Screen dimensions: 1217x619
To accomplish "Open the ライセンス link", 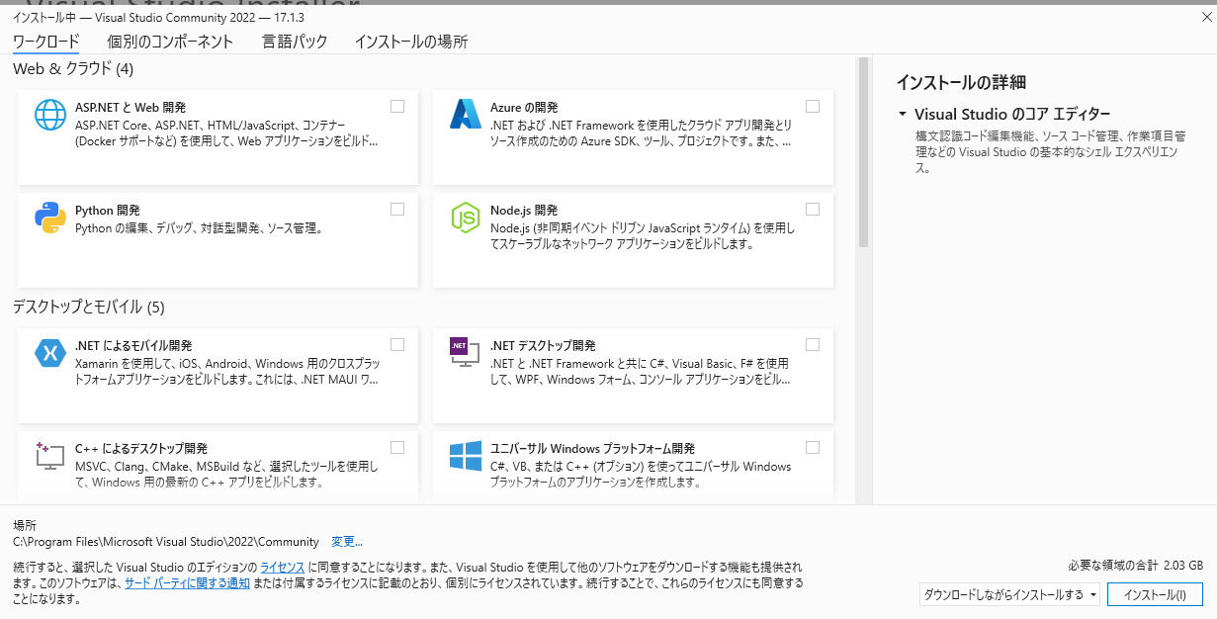I will [x=282, y=568].
